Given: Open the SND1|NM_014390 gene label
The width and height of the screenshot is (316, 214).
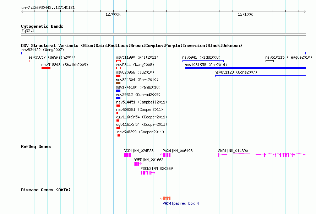Looking at the screenshot, I should (233, 151).
